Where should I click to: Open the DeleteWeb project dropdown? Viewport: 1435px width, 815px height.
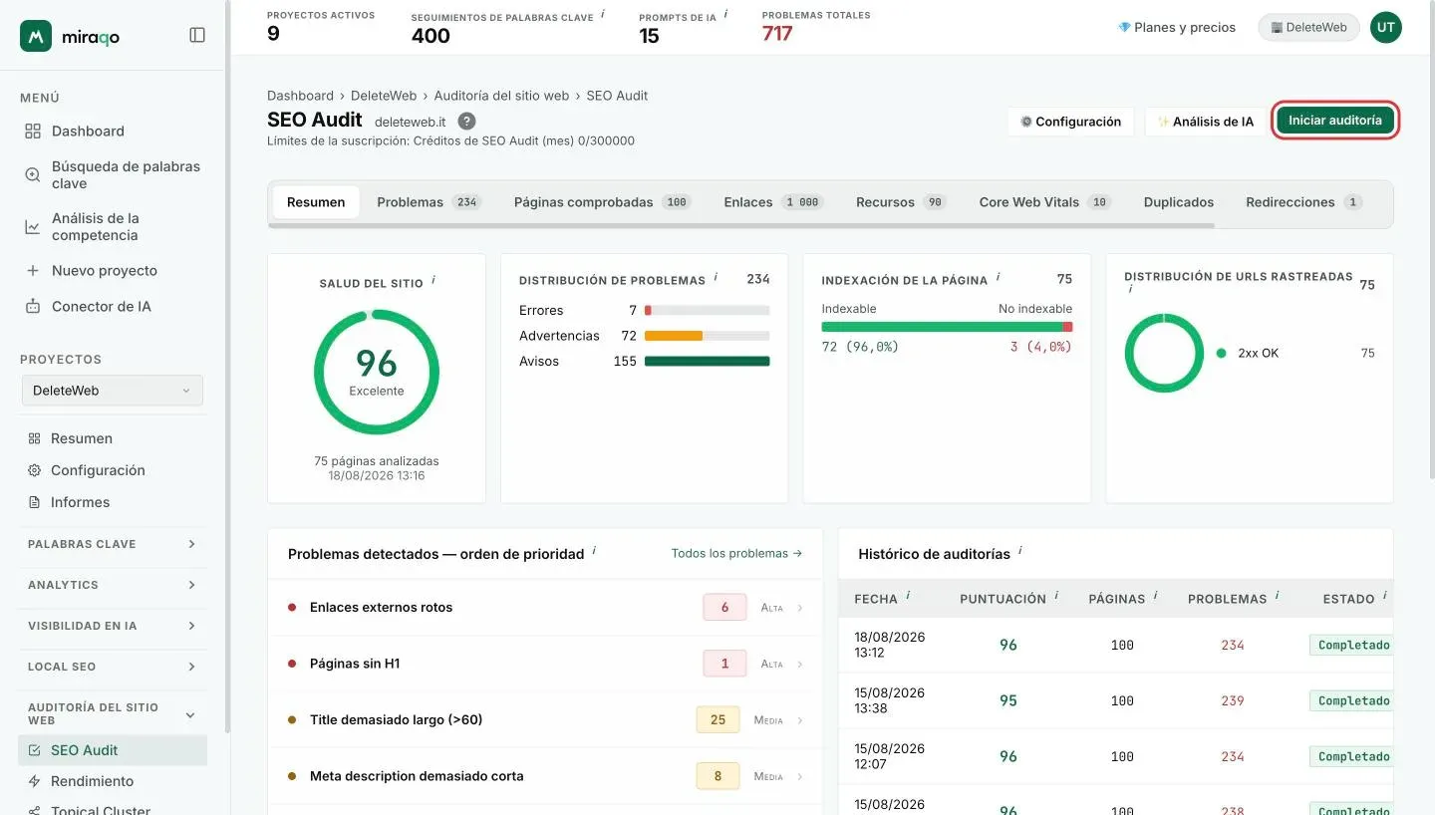pyautogui.click(x=113, y=391)
